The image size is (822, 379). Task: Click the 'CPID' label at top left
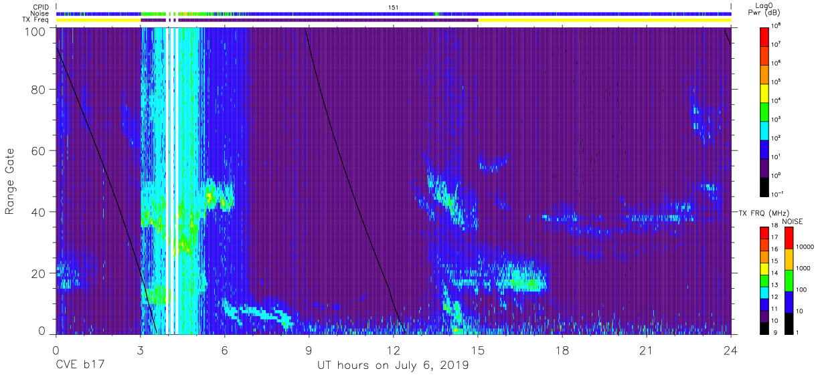tap(40, 7)
